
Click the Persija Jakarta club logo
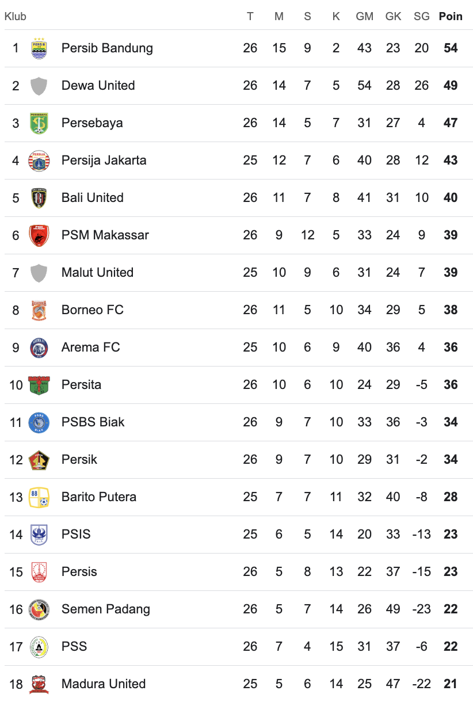(39, 161)
